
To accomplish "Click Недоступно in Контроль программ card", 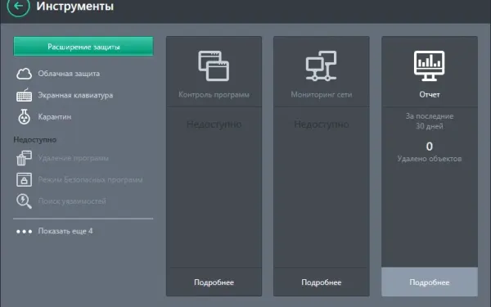I will pos(214,124).
